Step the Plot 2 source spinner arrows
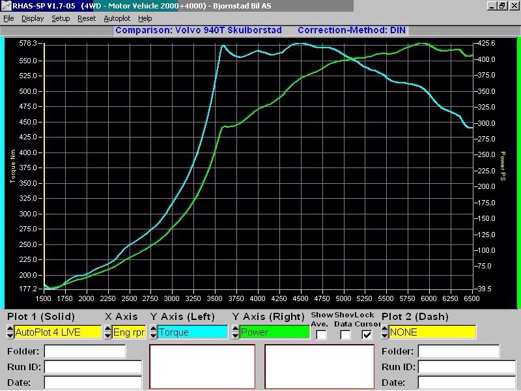 coord(384,332)
